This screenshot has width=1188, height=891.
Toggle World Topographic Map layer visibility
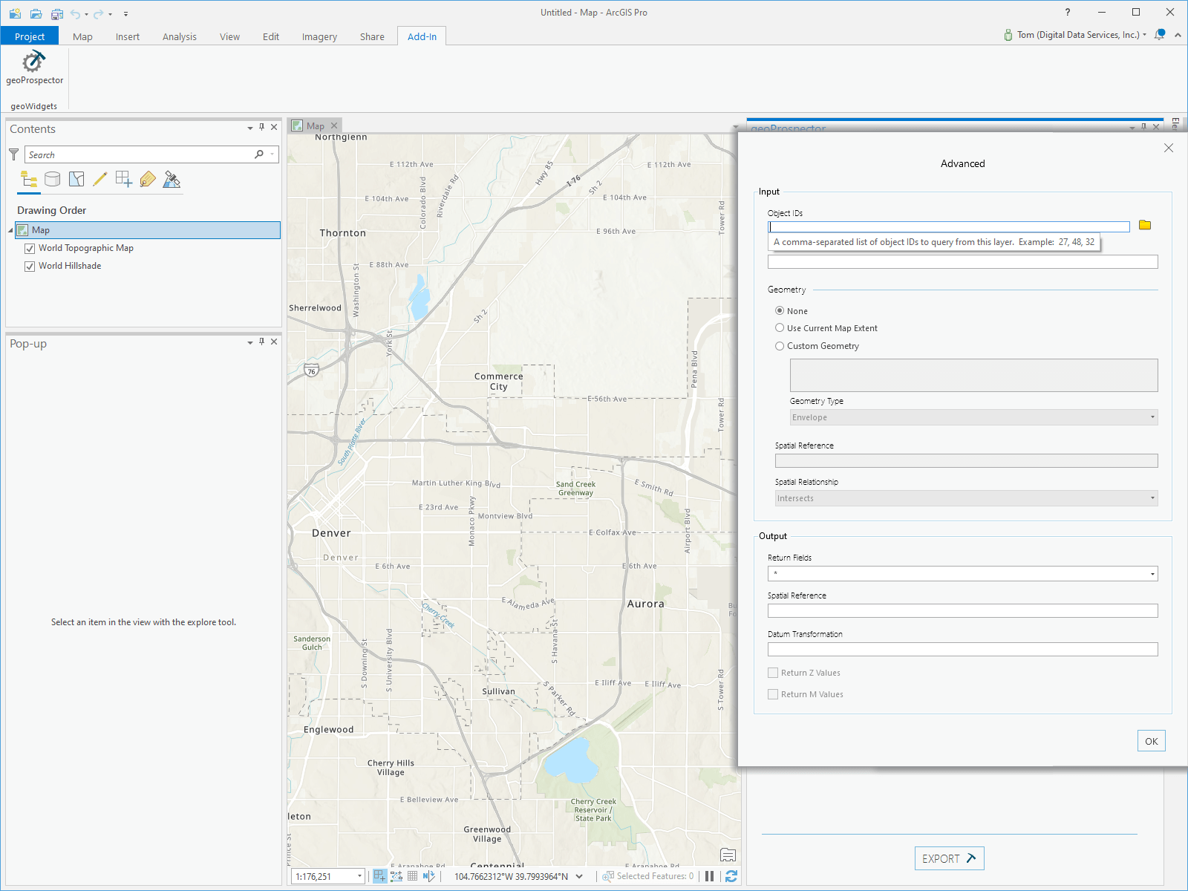point(30,249)
